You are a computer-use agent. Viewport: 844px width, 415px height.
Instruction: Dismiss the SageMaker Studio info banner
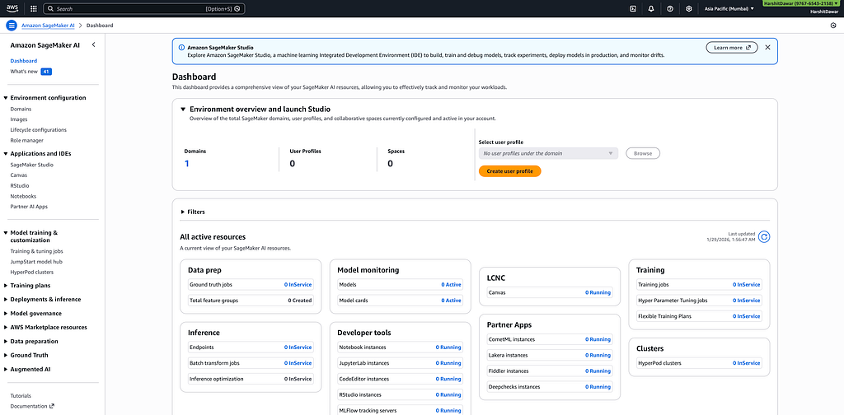tap(767, 47)
